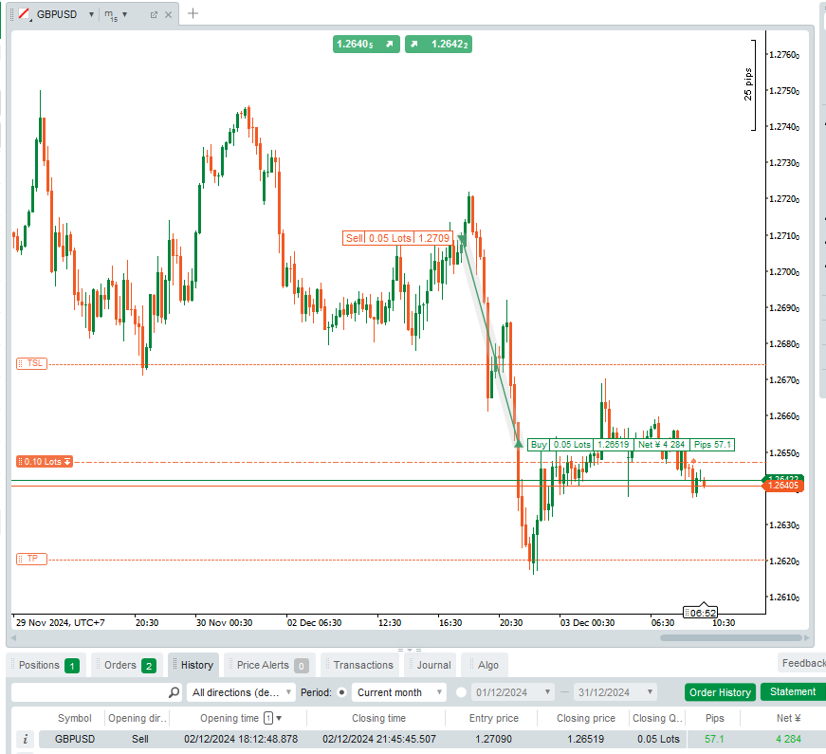Select the custom date range radio button
This screenshot has width=826, height=754.
[461, 692]
